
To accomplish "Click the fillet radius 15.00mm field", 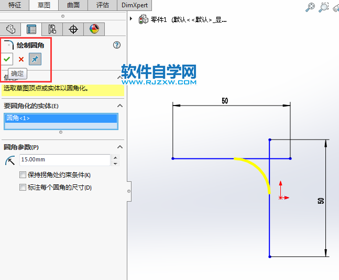I will [x=65, y=160].
